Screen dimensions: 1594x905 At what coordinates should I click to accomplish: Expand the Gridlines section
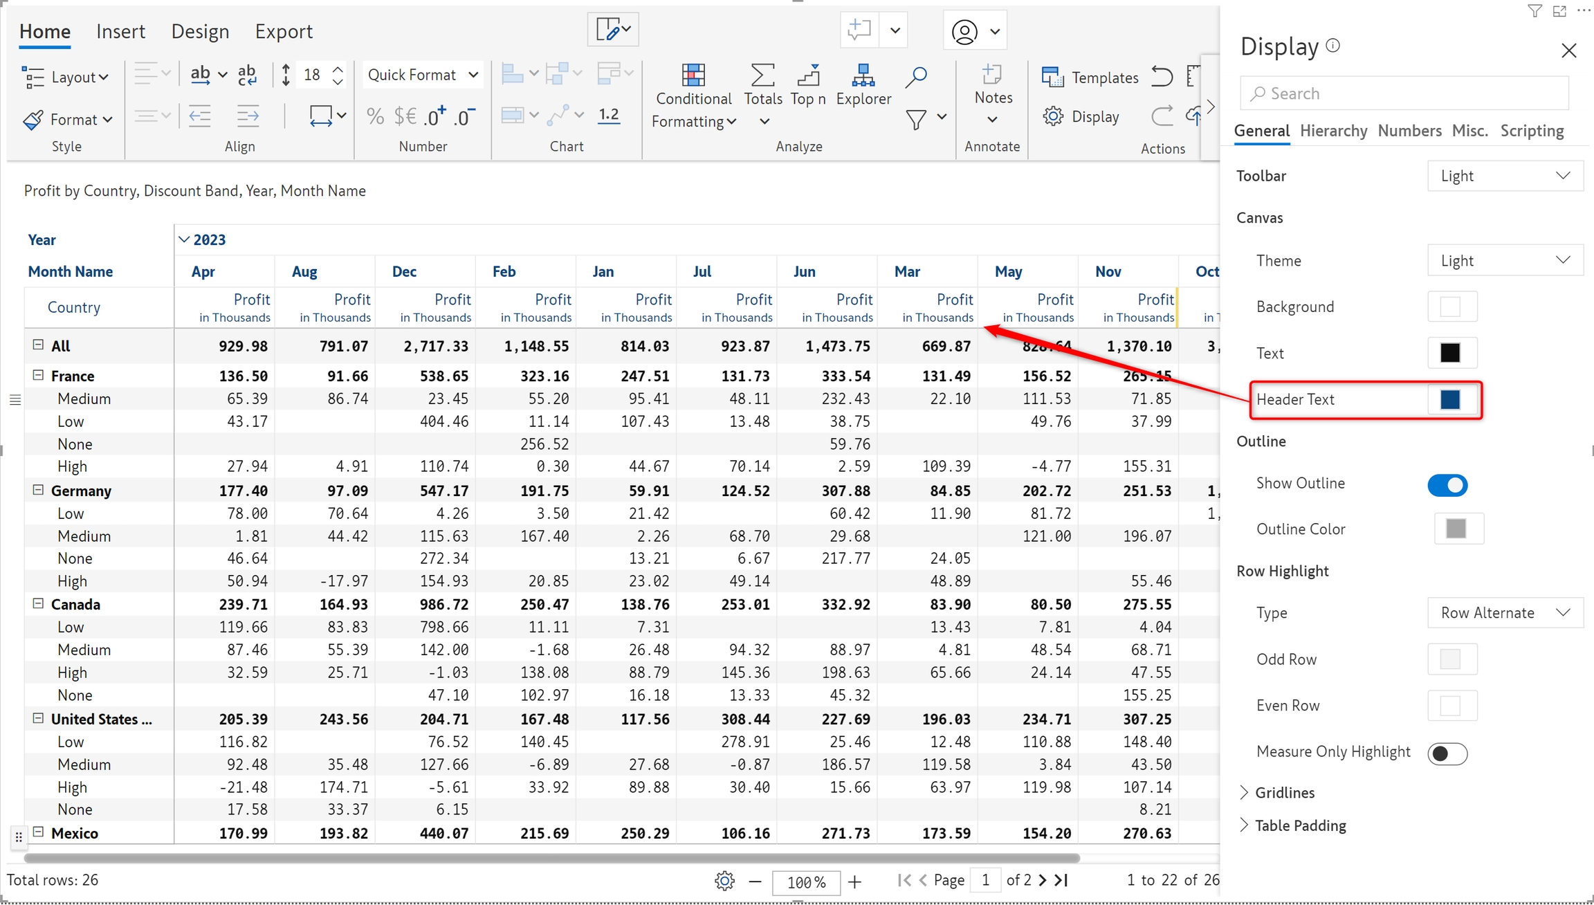click(x=1244, y=792)
